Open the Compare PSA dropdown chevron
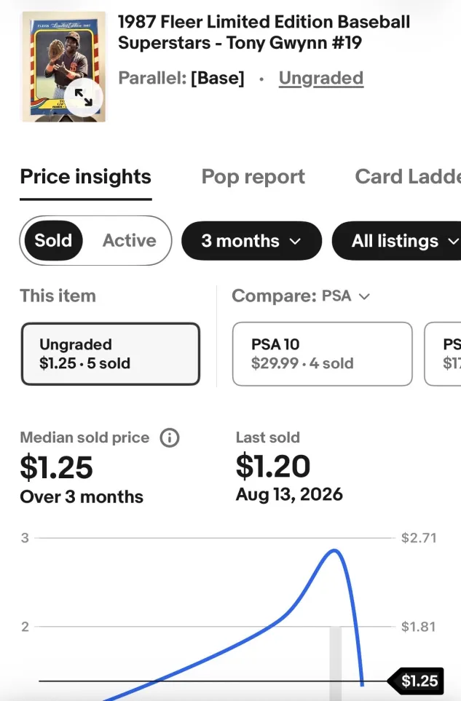 coord(364,296)
